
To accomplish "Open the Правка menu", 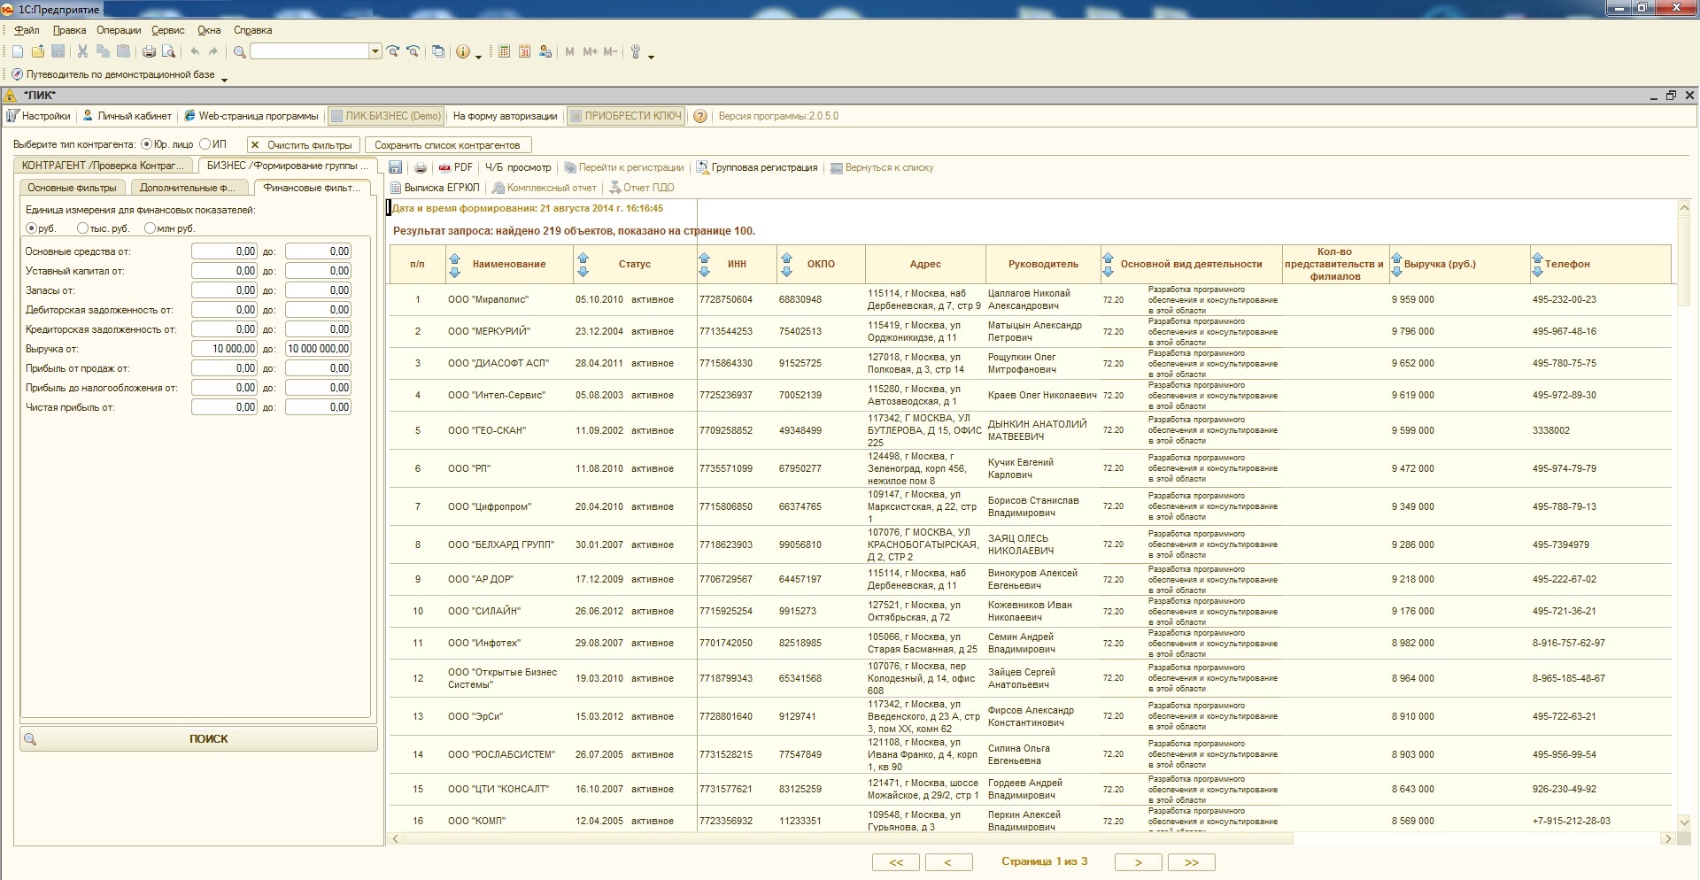I will coord(69,30).
